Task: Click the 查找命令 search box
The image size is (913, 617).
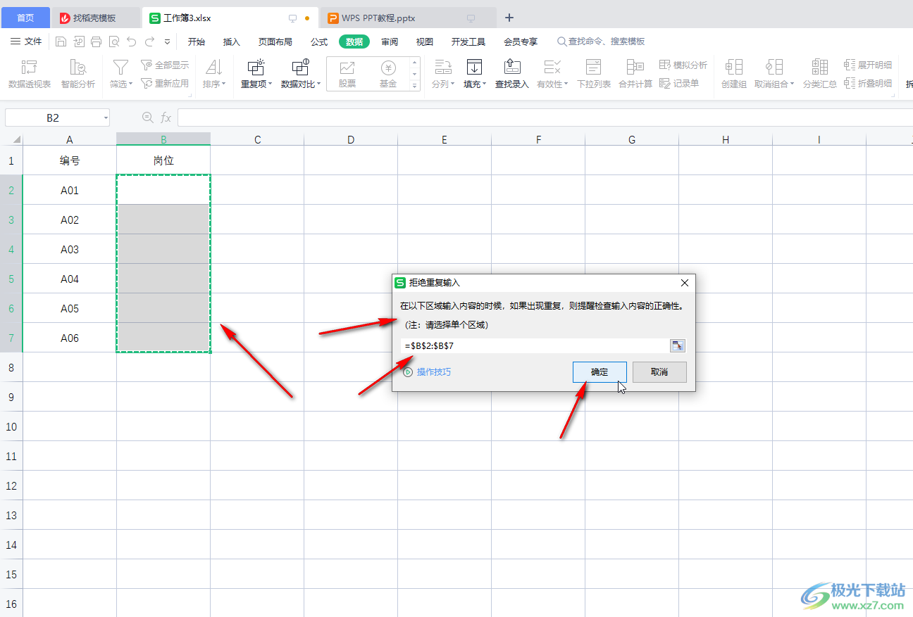Action: tap(601, 42)
